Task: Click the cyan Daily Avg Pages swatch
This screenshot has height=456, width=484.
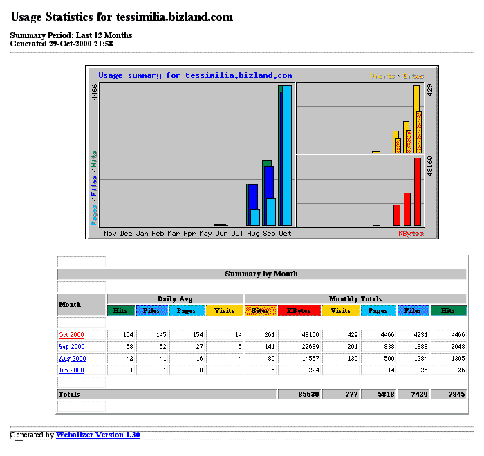Action: [x=185, y=311]
